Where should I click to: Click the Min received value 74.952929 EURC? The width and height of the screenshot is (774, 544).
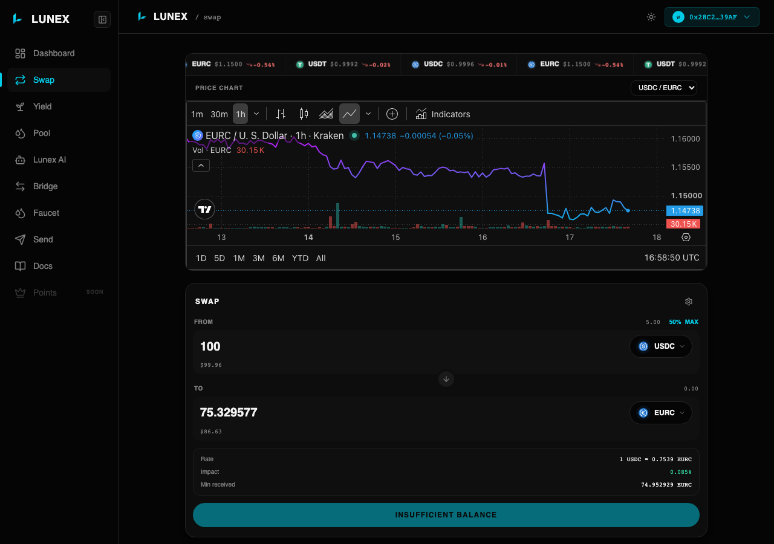tap(666, 485)
